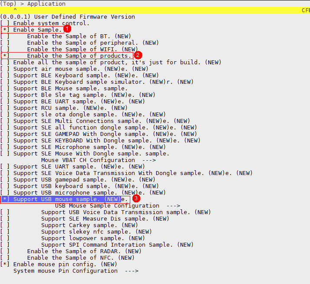Viewport: 310px width, 284px height.
Task: Click the red annotation marker number 3
Action: pos(136,198)
